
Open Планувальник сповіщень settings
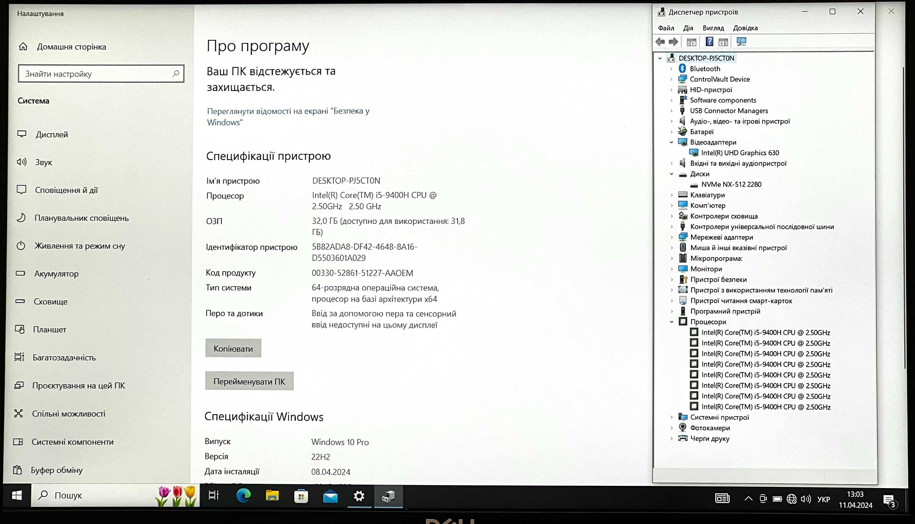tap(81, 218)
